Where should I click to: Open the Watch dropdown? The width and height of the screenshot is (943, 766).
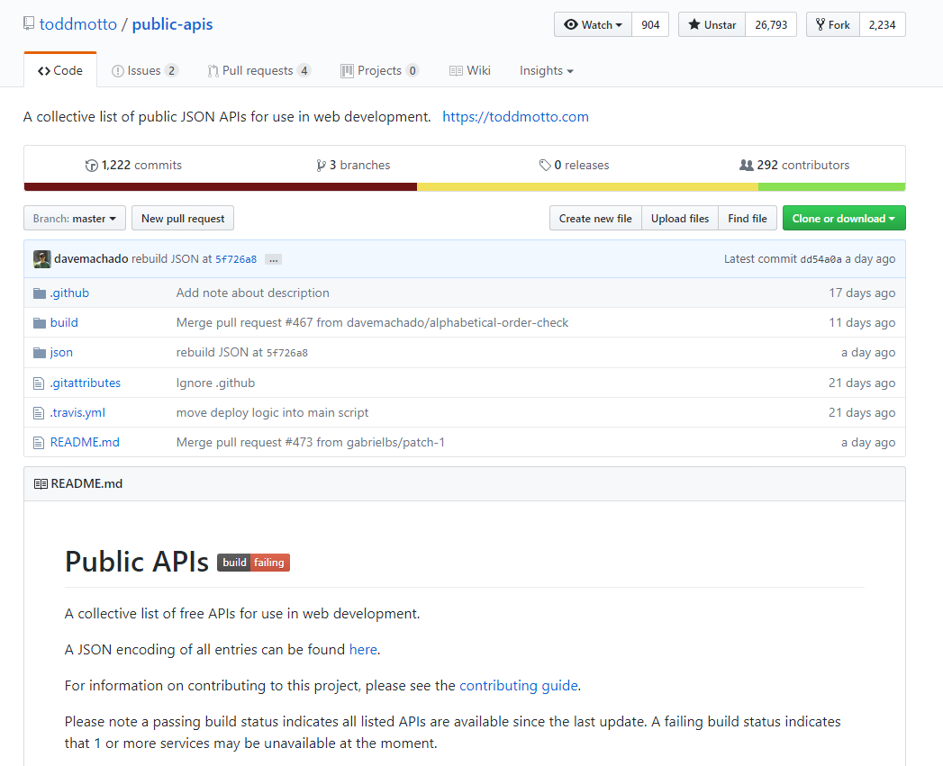click(x=593, y=24)
